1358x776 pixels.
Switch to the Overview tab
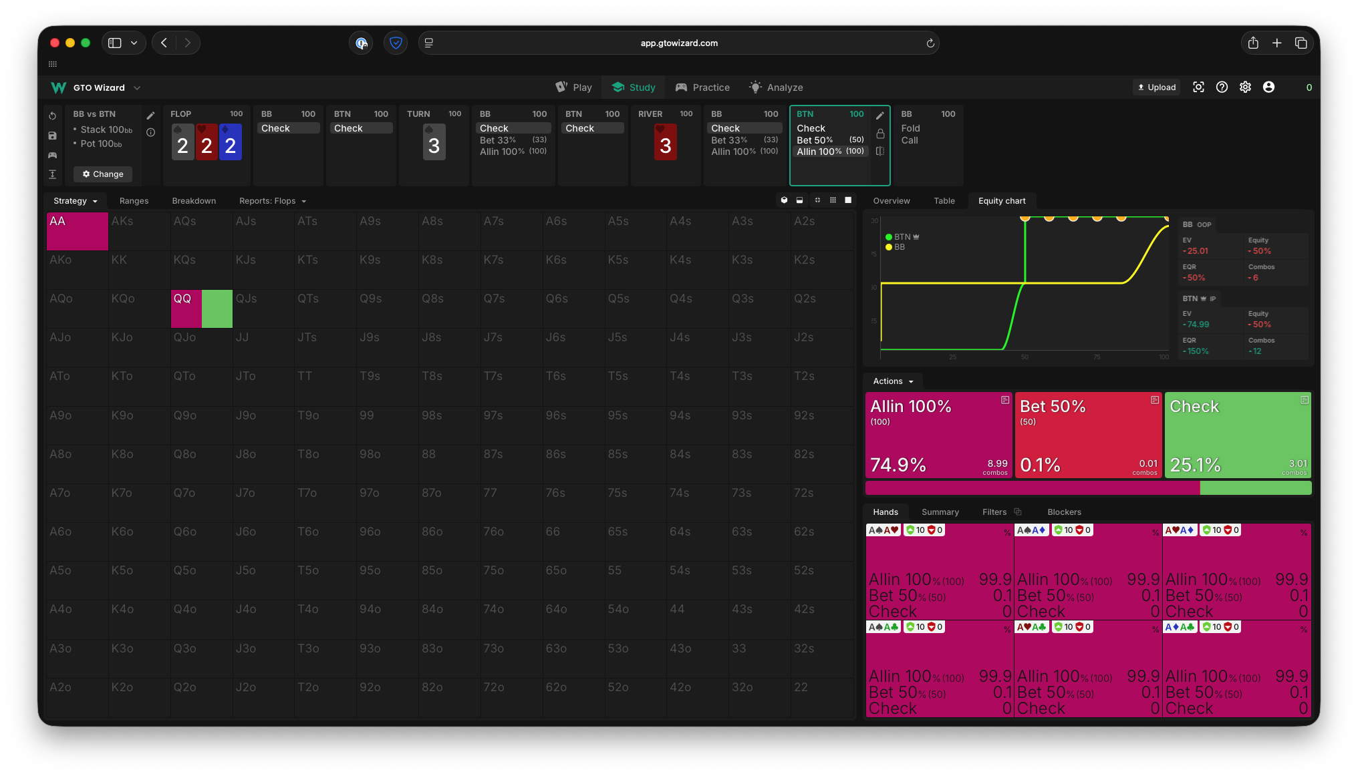[891, 201]
